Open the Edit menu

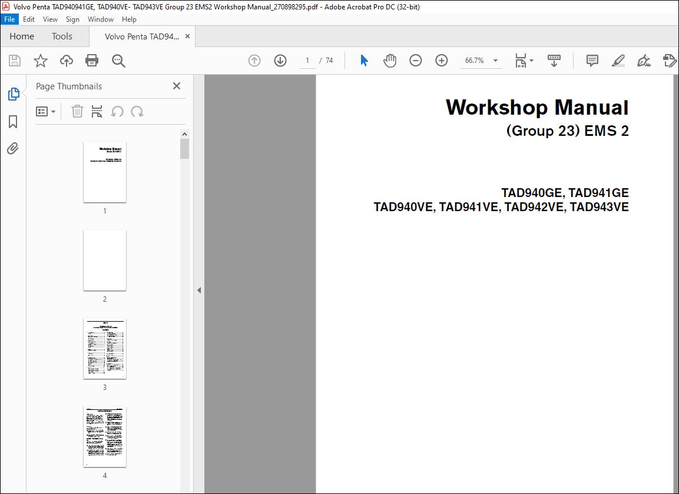[29, 19]
